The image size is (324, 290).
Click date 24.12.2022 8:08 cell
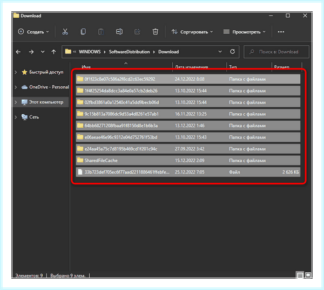tap(190, 79)
